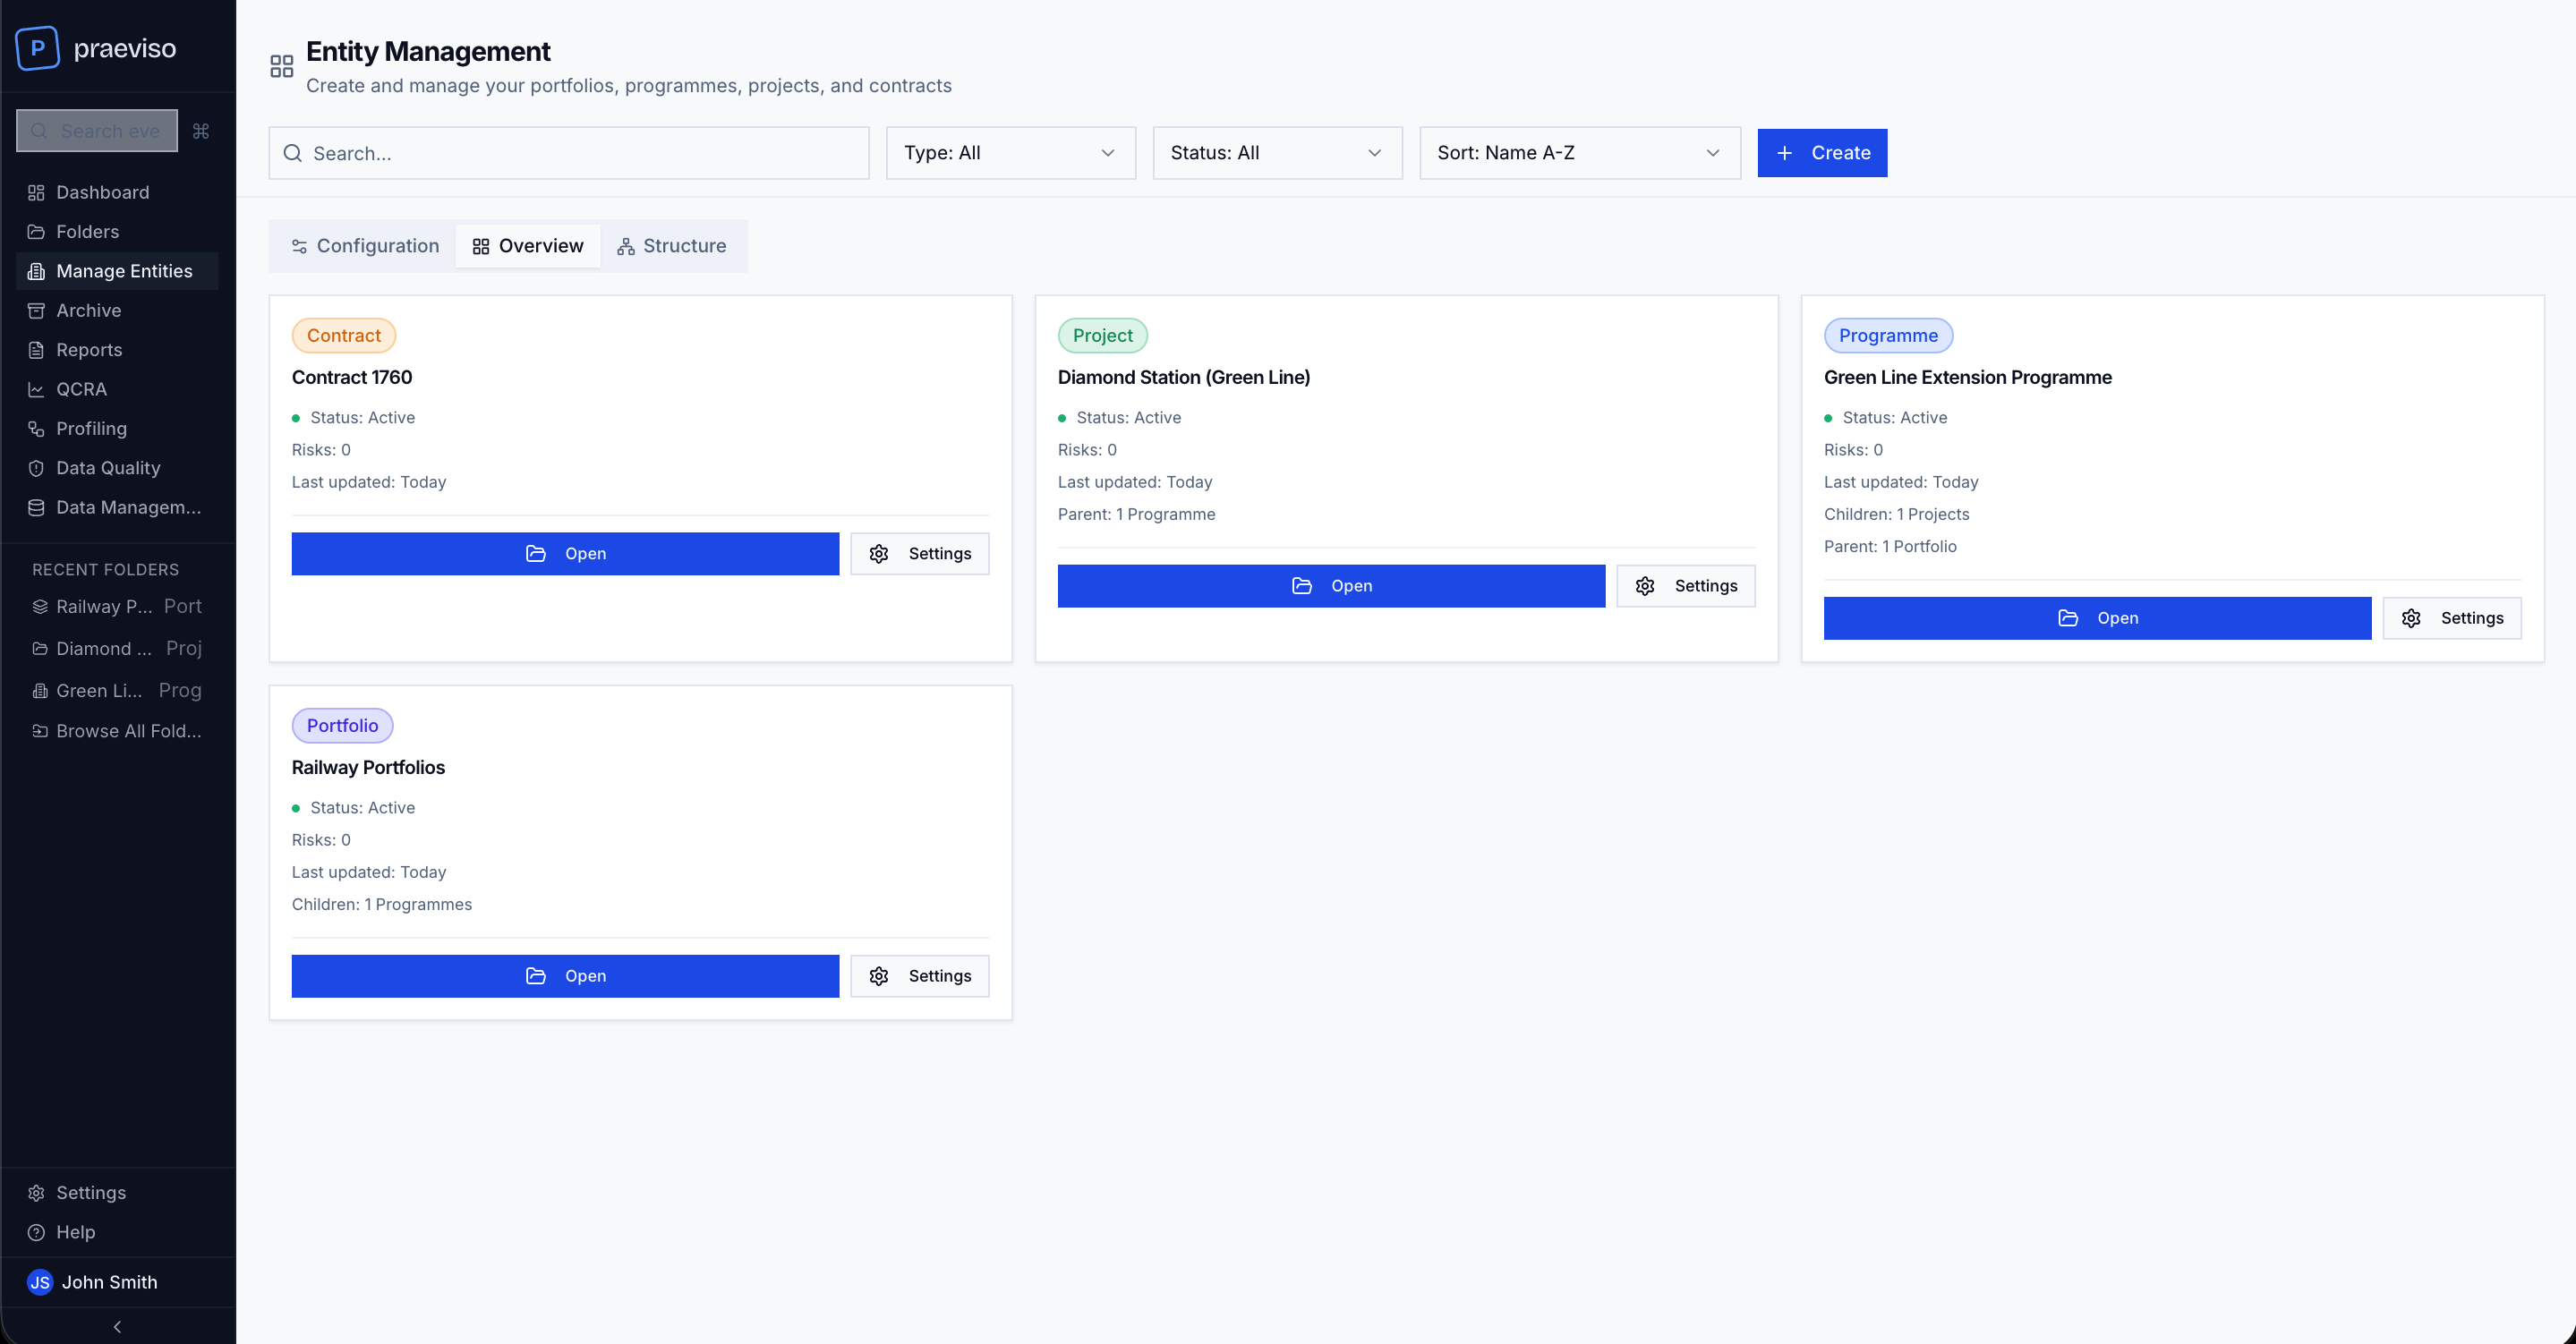Viewport: 2576px width, 1344px height.
Task: Open the search magnifier in the search bar
Action: [39, 131]
